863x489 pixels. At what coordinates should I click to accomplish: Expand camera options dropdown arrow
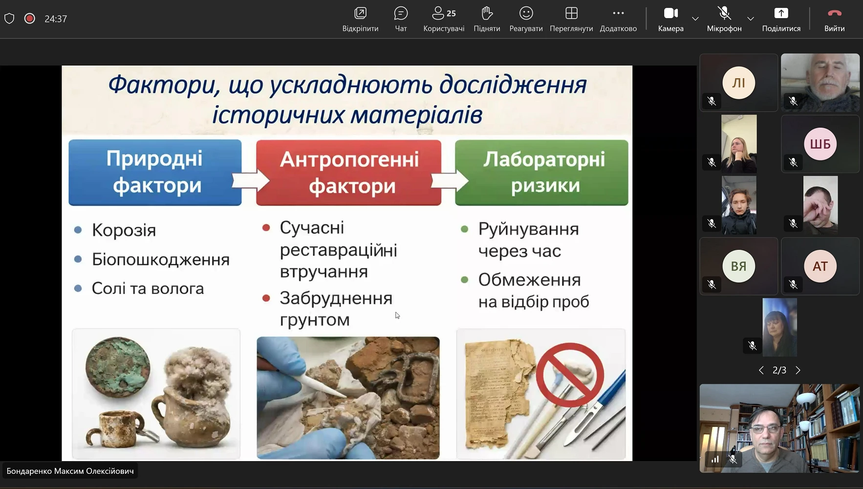tap(695, 19)
